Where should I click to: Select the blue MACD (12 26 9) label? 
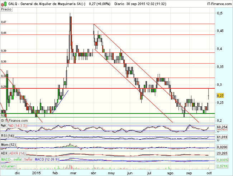(47, 159)
